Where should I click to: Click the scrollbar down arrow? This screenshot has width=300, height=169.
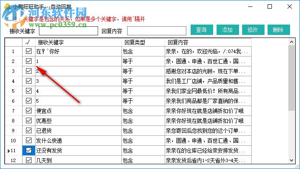coord(292,160)
